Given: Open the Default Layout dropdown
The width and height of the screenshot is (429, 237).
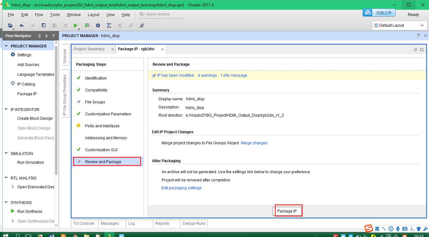Looking at the screenshot, I should click(x=399, y=25).
